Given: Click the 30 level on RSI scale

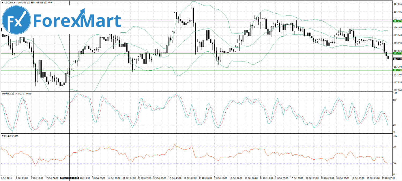Looking at the screenshot, I should pyautogui.click(x=394, y=163).
